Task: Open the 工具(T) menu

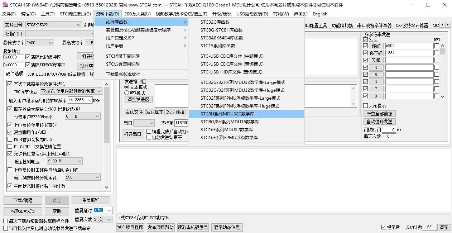Action: tap(48, 14)
